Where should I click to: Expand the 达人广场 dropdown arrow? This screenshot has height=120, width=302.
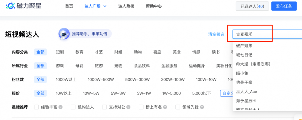105,6
